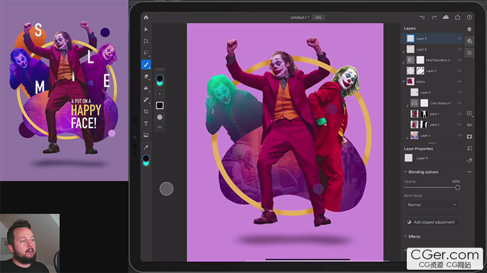The height and width of the screenshot is (273, 487).
Task: Hide Layer 9 using its eye icon
Action: [459, 39]
